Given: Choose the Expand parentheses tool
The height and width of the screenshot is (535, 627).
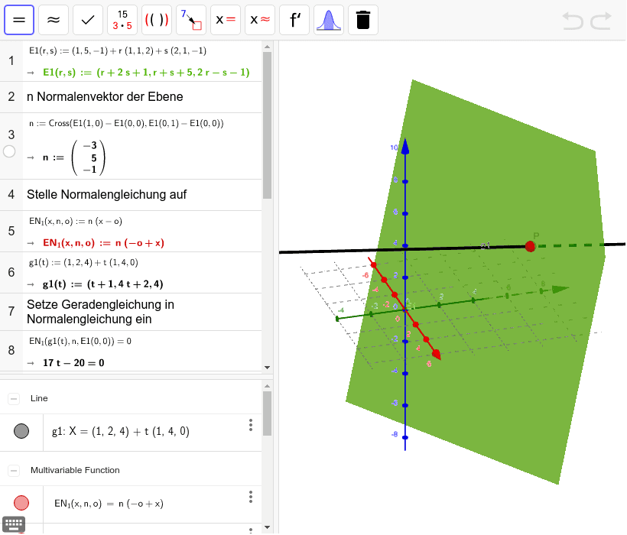Looking at the screenshot, I should [157, 20].
